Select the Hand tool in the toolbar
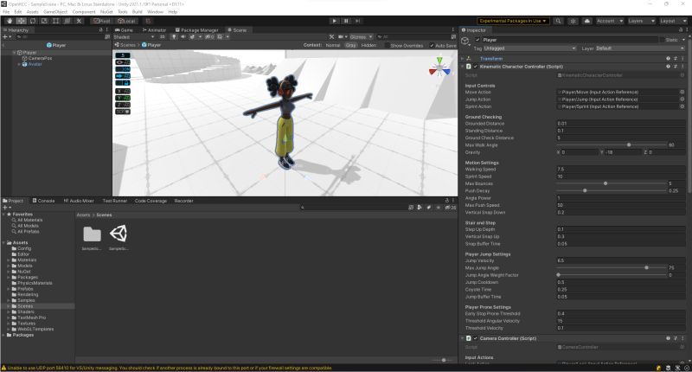The width and height of the screenshot is (692, 372). (x=10, y=21)
